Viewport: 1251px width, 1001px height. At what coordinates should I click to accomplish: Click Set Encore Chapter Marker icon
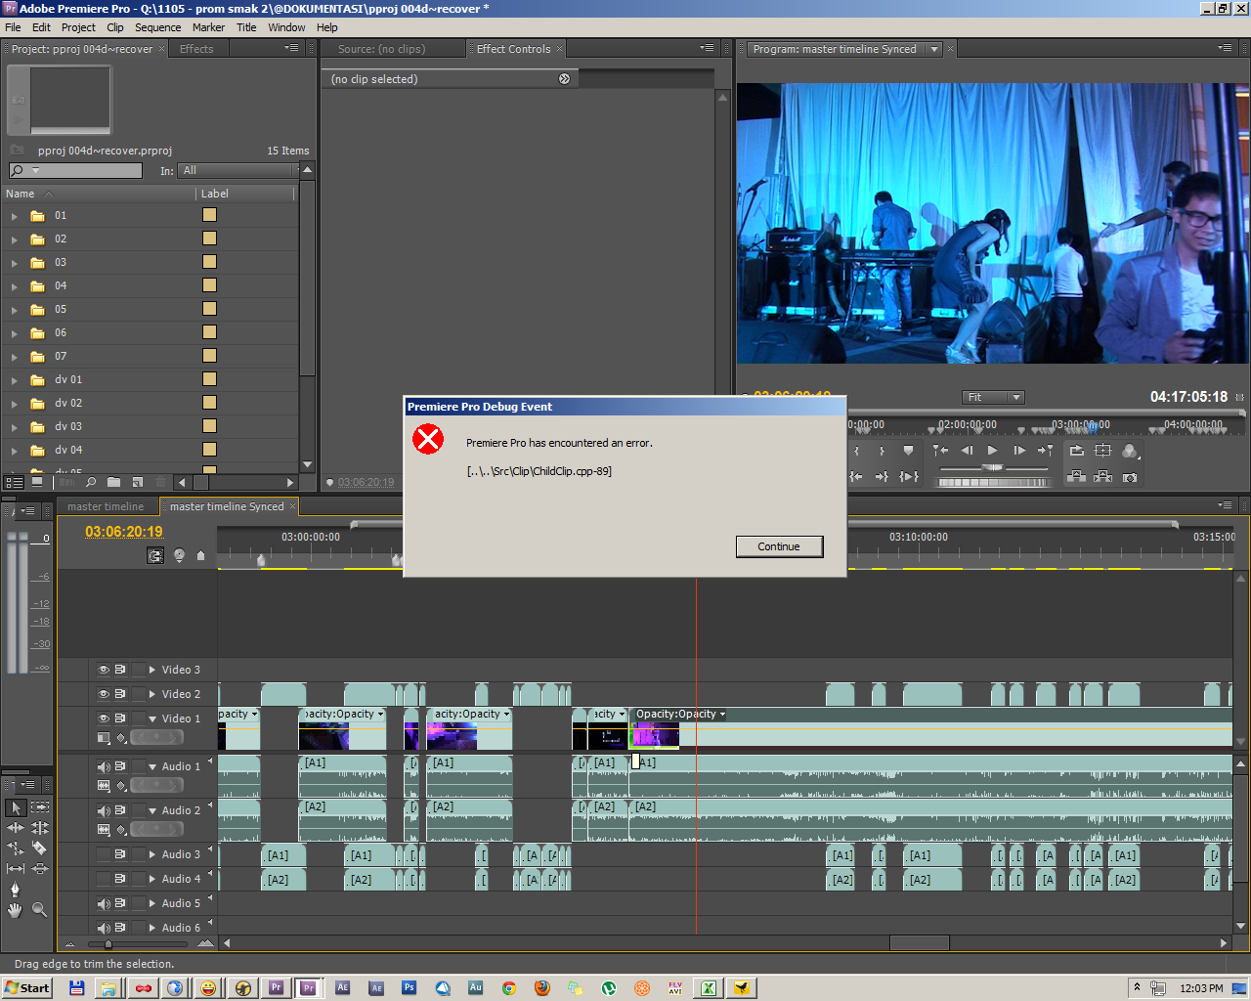click(x=179, y=555)
